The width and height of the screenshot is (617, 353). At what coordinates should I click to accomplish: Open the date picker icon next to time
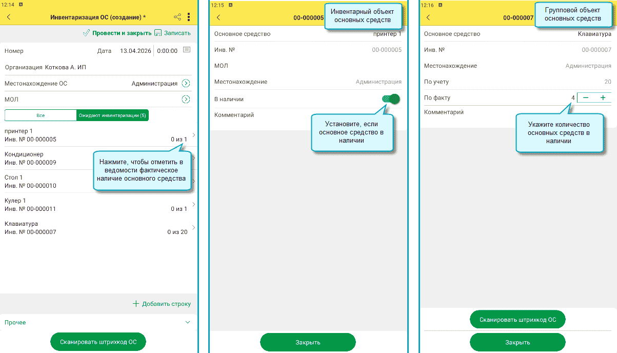(187, 50)
